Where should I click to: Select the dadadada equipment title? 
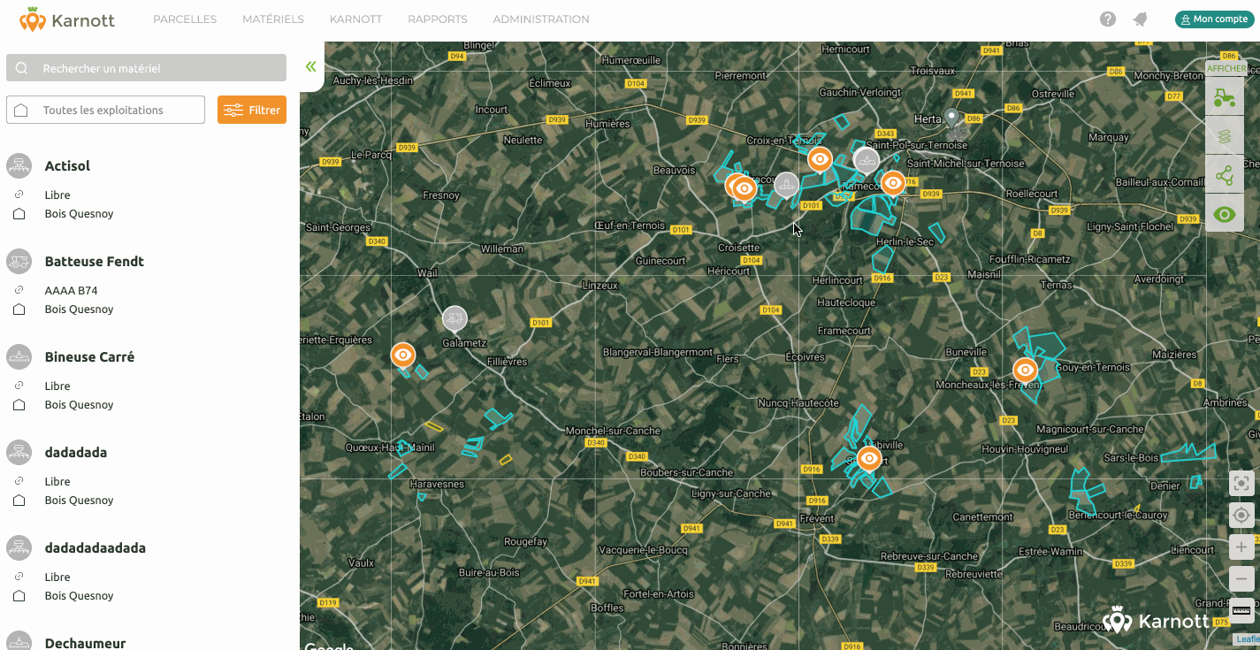(x=76, y=453)
